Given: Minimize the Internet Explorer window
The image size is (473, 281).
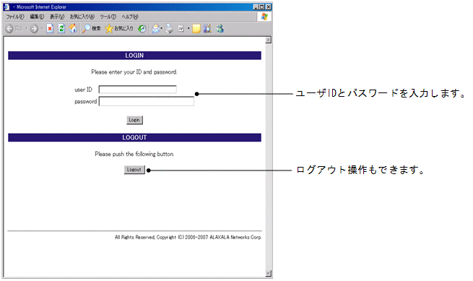Looking at the screenshot, I should [x=256, y=7].
